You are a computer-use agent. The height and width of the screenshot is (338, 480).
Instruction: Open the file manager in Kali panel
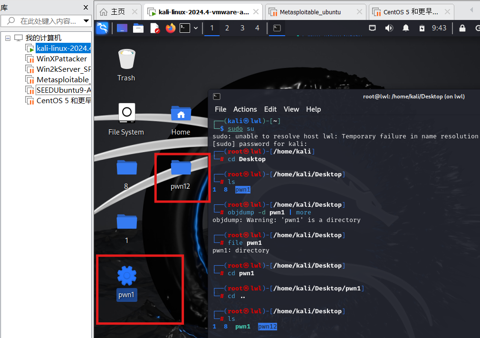coord(138,28)
